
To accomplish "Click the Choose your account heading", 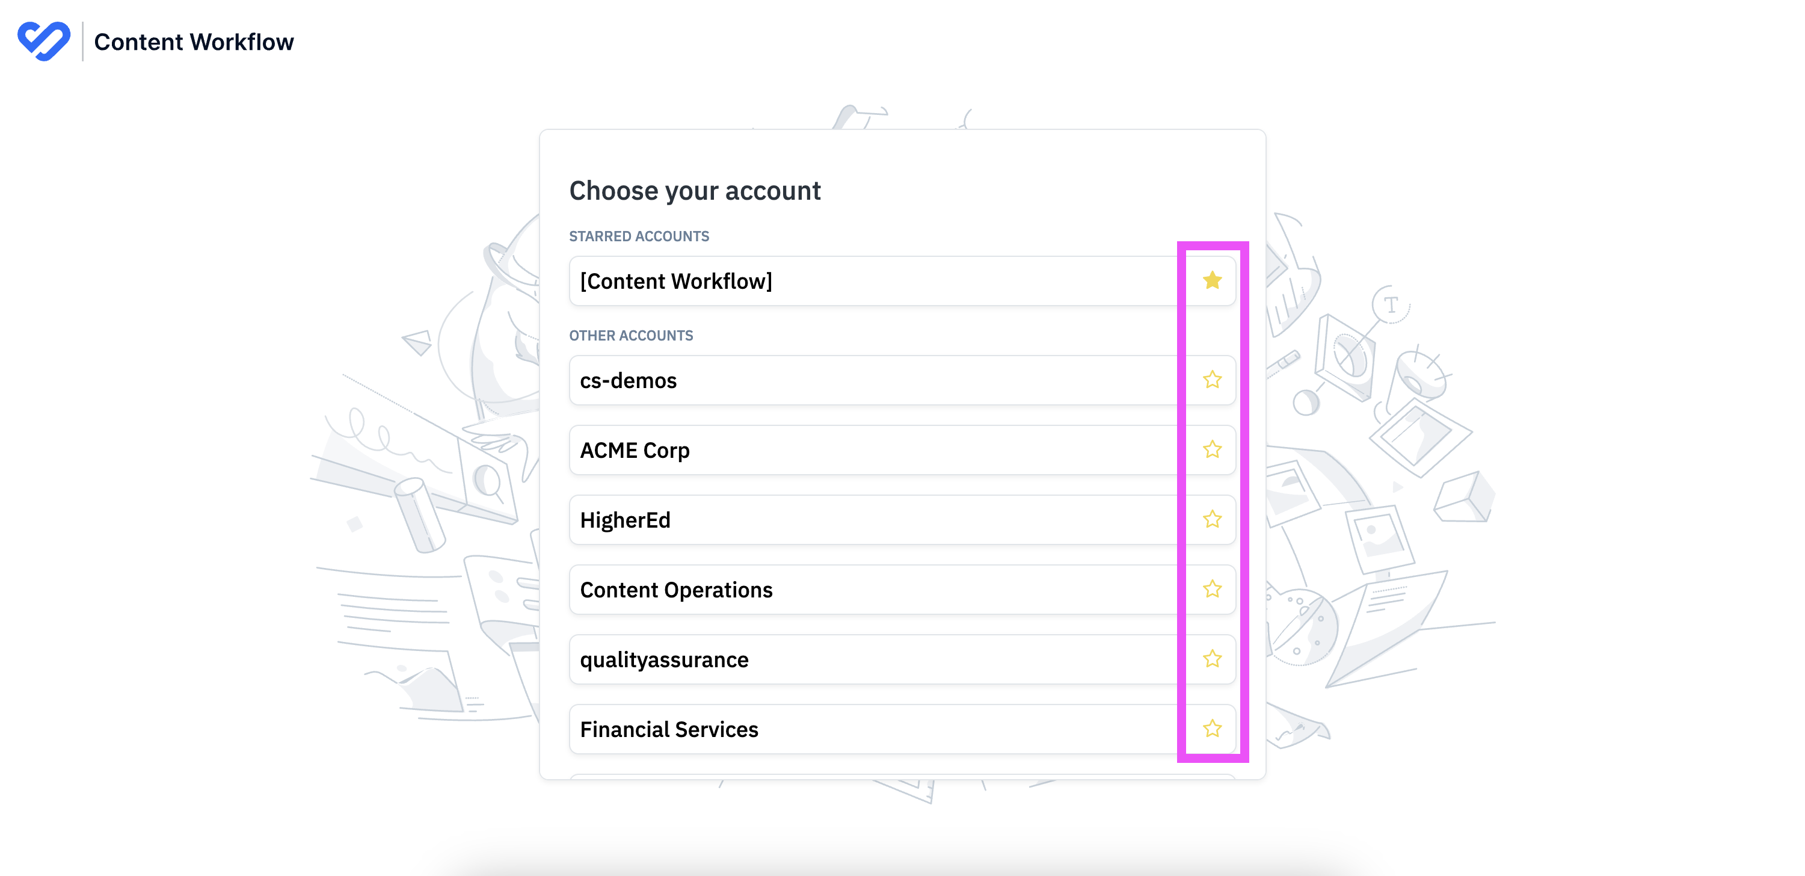I will coord(694,190).
